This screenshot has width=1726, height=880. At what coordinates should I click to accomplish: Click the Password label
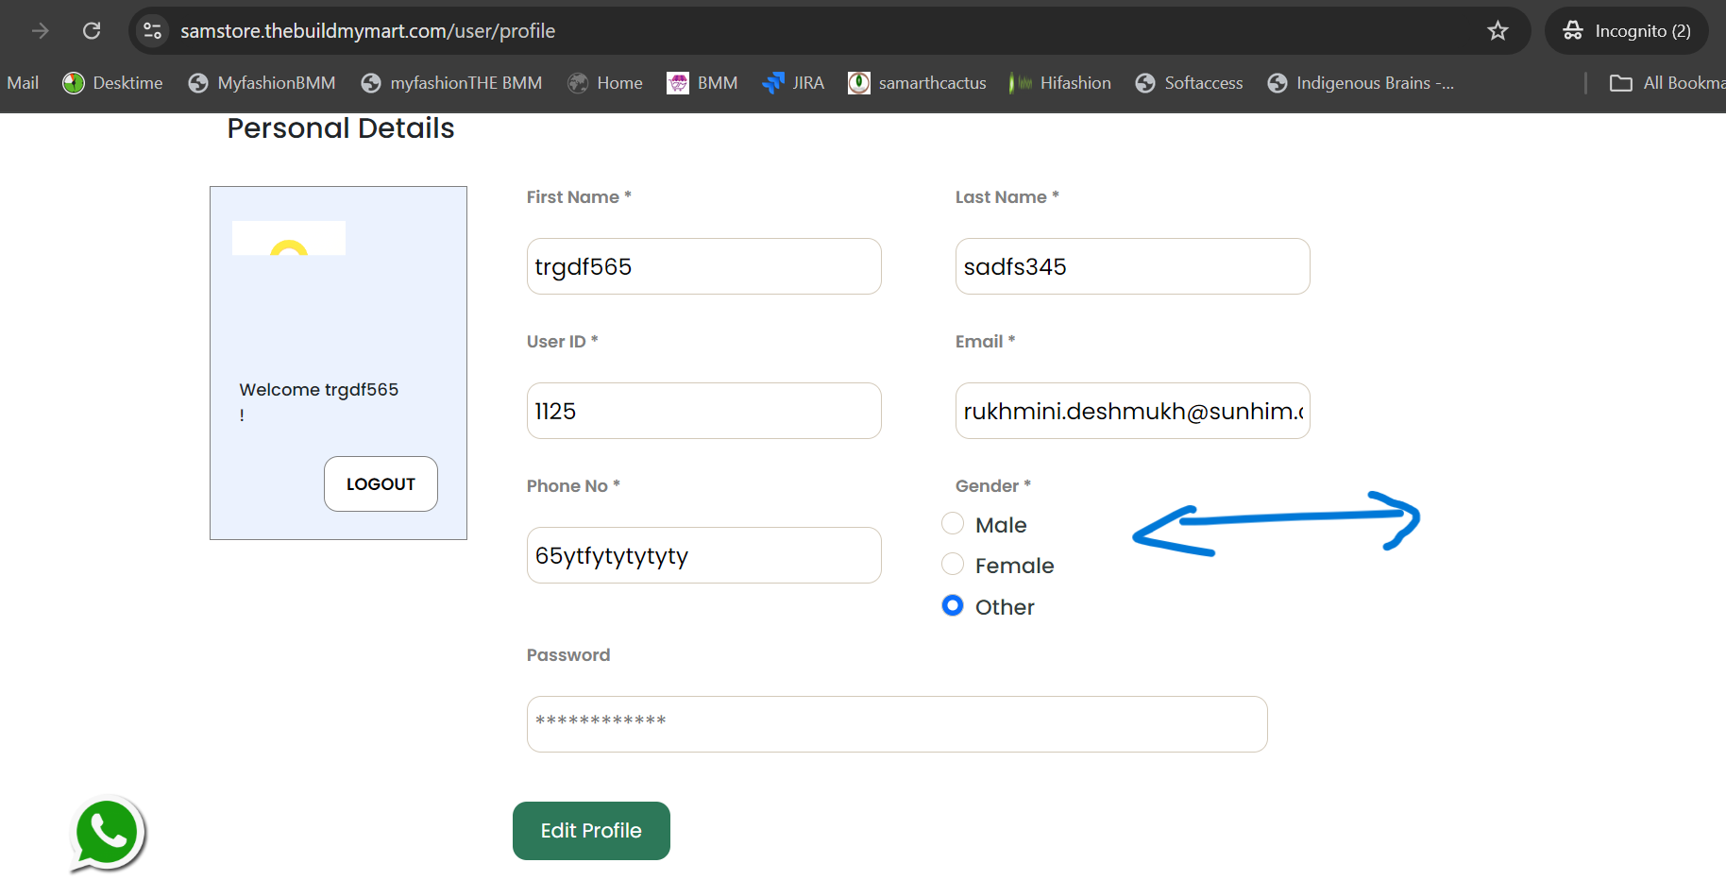tap(568, 655)
